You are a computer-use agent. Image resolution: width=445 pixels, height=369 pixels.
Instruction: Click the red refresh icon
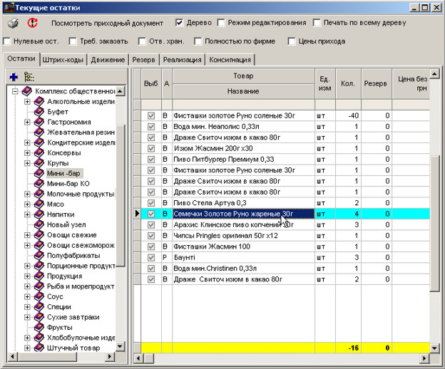coord(31,24)
